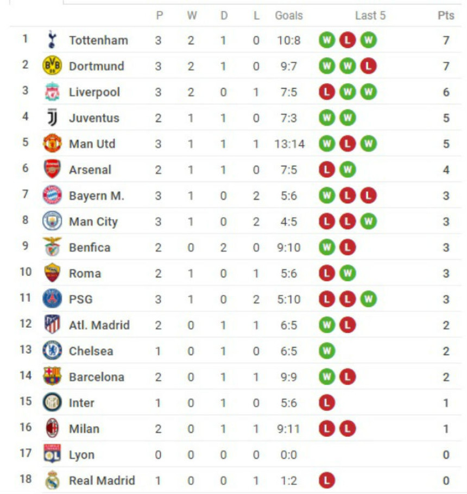Click the Last 5 column header

point(370,15)
